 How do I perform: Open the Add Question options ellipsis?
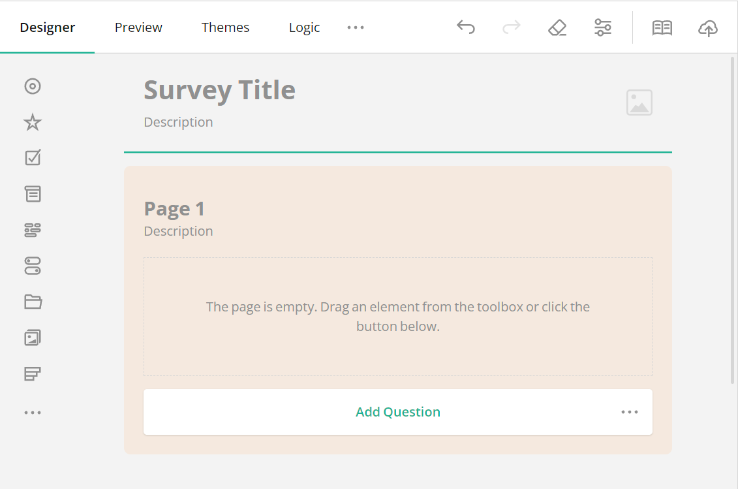(629, 412)
